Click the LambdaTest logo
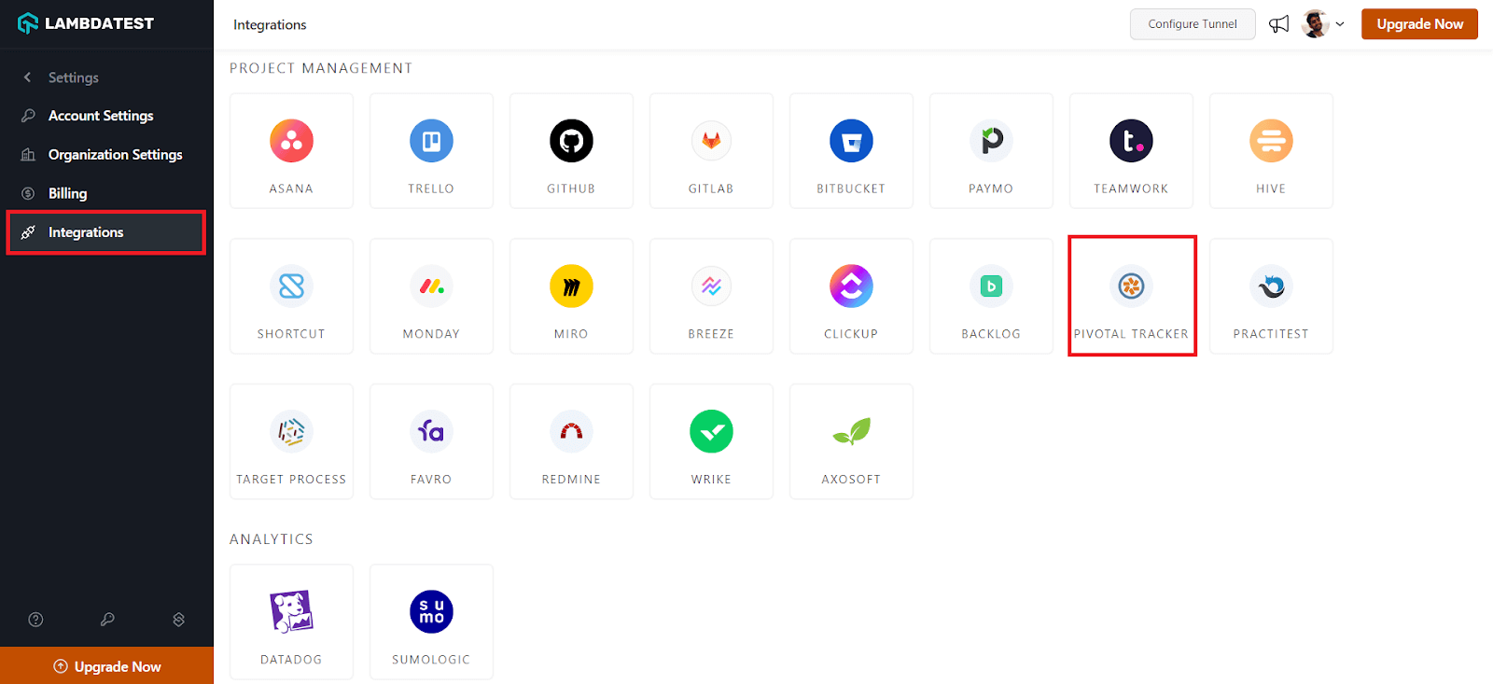Screen dimensions: 1493x684 pyautogui.click(x=86, y=23)
